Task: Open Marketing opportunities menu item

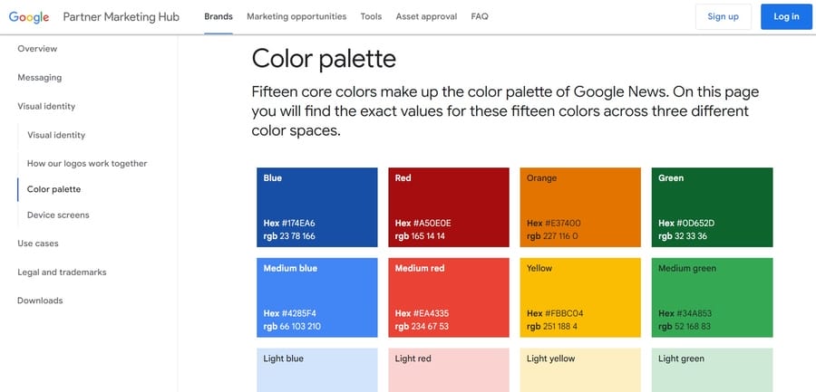Action: (x=296, y=16)
